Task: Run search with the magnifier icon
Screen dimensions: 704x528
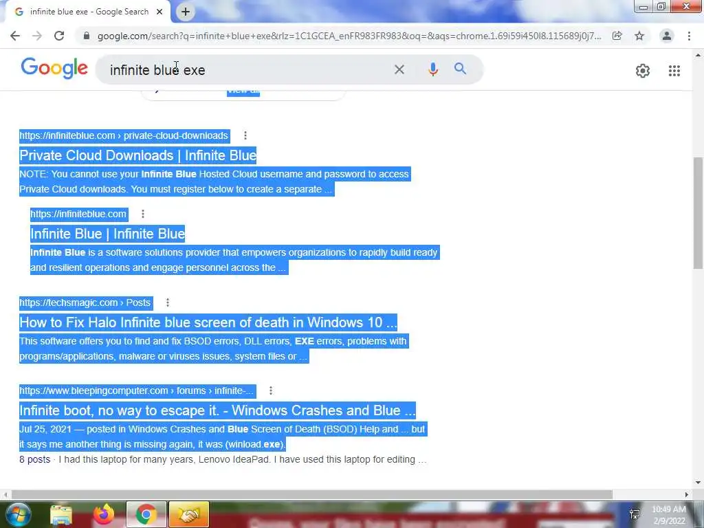Action: point(460,69)
